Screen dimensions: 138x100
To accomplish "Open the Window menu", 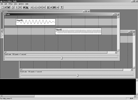I will [21, 4].
